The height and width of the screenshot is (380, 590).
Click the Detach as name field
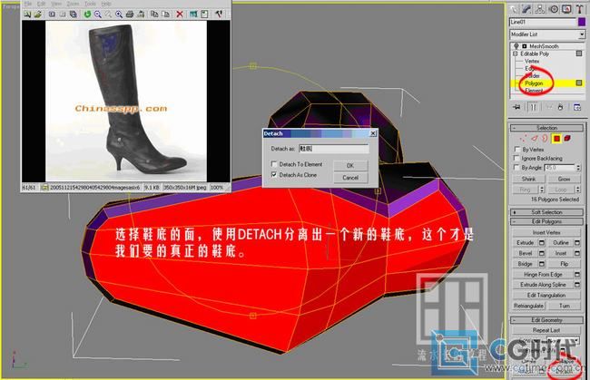pos(334,149)
